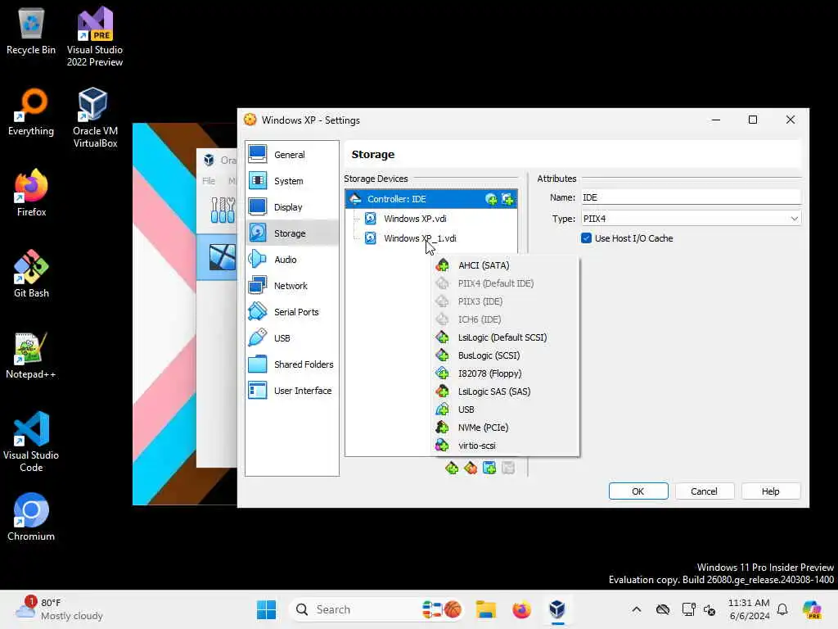This screenshot has width=838, height=629.
Task: Click the Cancel button
Action: pyautogui.click(x=704, y=491)
